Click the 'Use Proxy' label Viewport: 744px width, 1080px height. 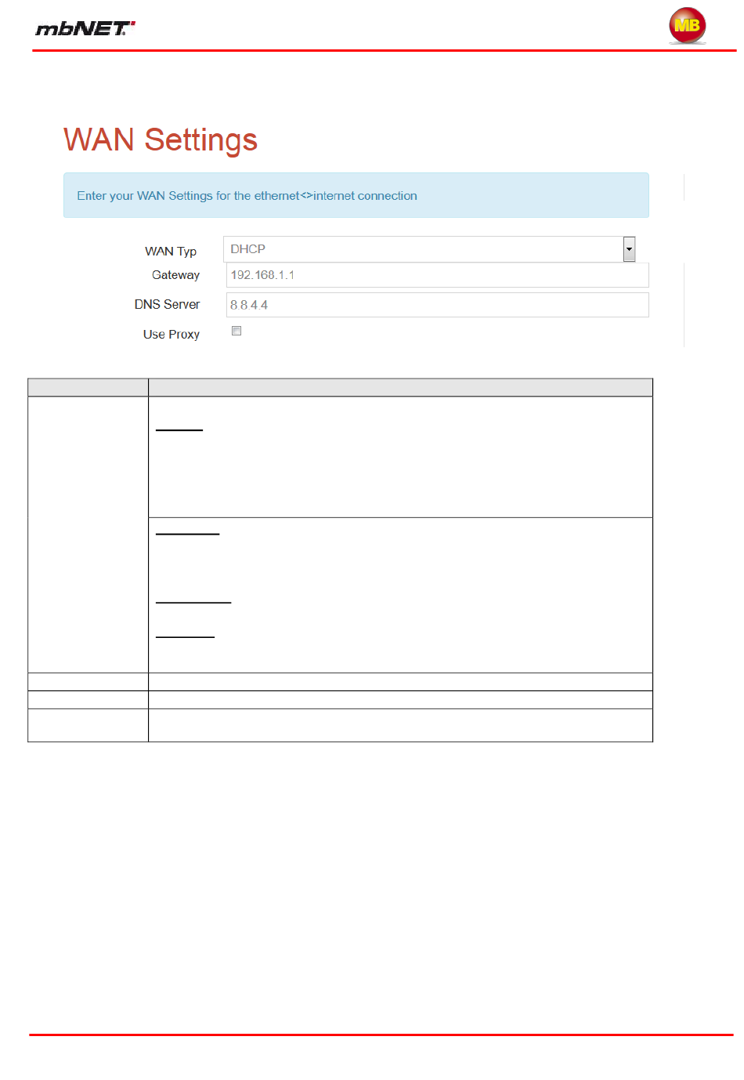(x=172, y=334)
